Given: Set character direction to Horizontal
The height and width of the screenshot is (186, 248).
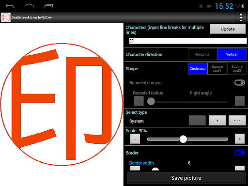Looking at the screenshot, I should [x=202, y=54].
